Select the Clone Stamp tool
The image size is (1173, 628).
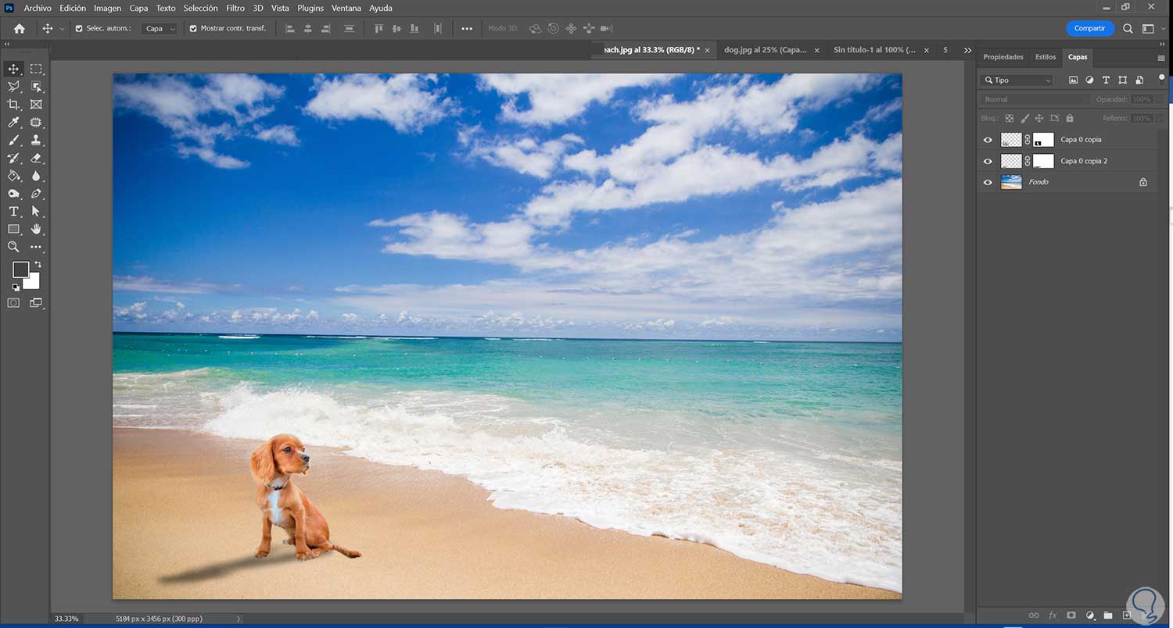point(36,141)
